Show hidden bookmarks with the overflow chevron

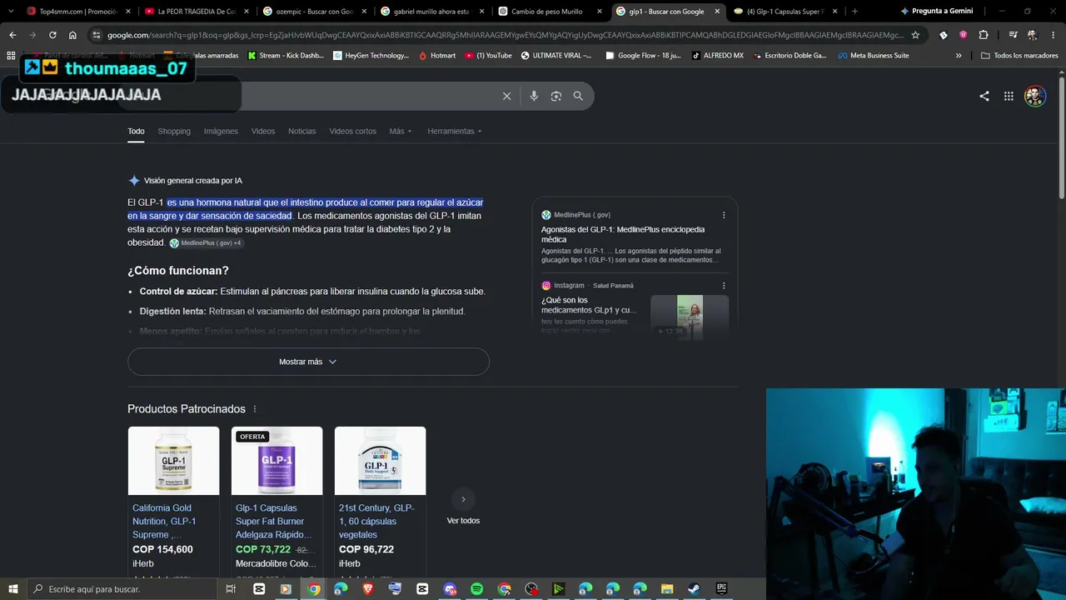[959, 56]
